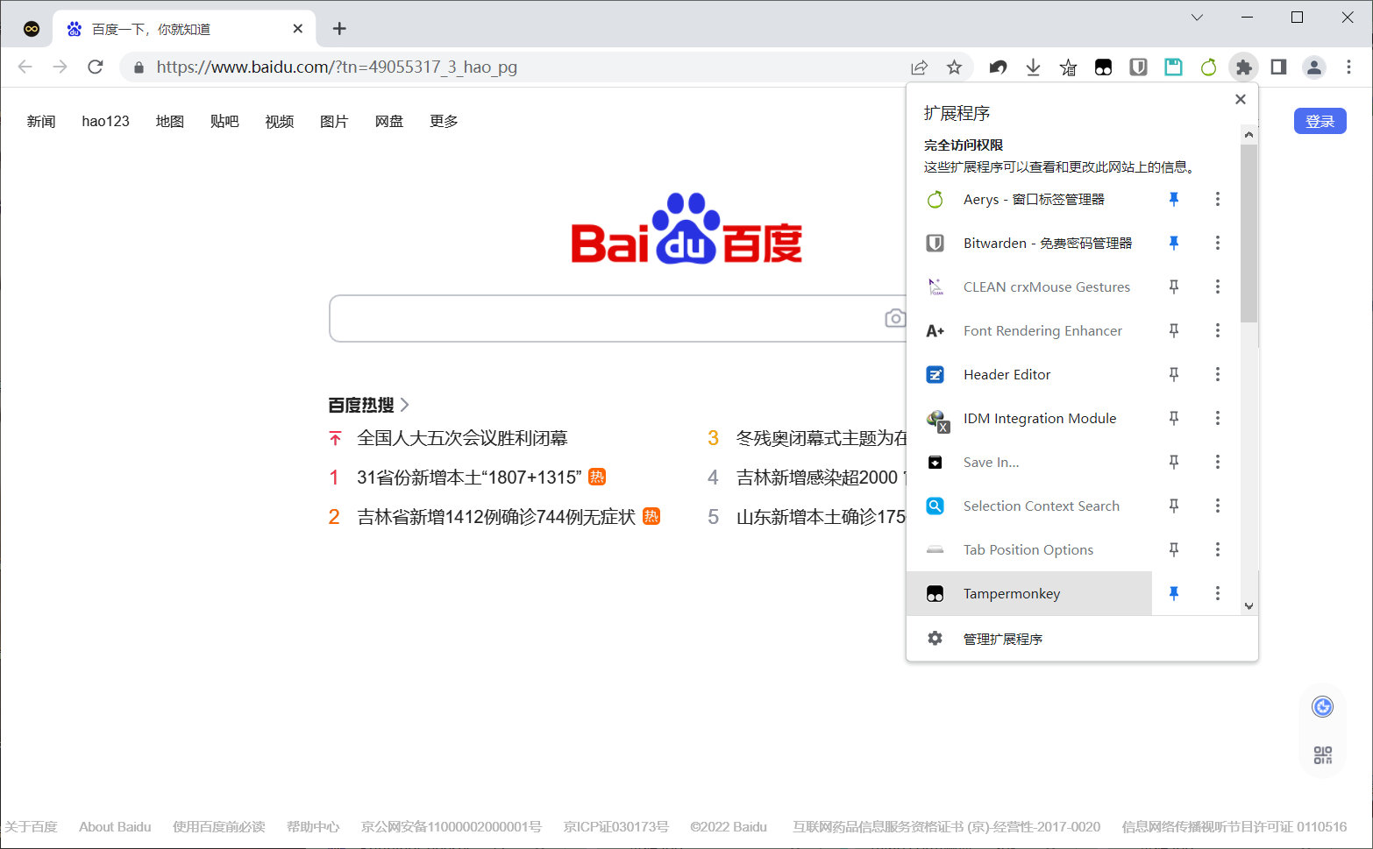
Task: Share this page via the share icon
Action: click(x=919, y=67)
